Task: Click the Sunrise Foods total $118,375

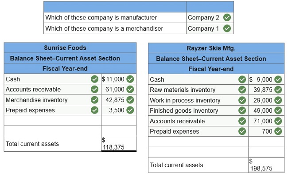Action: (x=119, y=144)
